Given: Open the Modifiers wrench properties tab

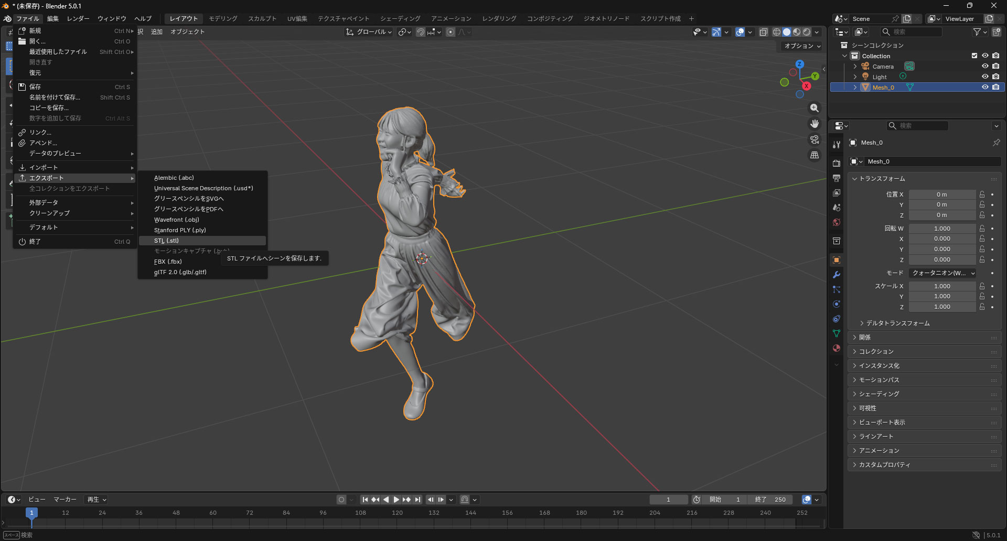Looking at the screenshot, I should click(x=837, y=275).
